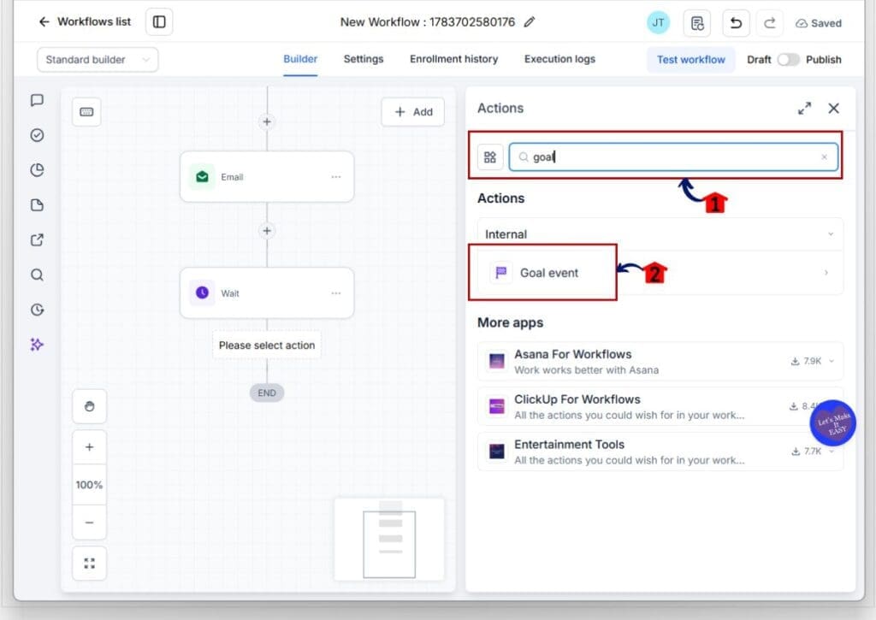
Task: Open the Execution logs tab
Action: [559, 59]
